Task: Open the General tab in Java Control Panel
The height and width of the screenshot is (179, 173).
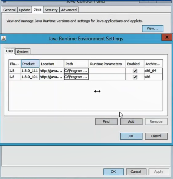Action: (9, 10)
